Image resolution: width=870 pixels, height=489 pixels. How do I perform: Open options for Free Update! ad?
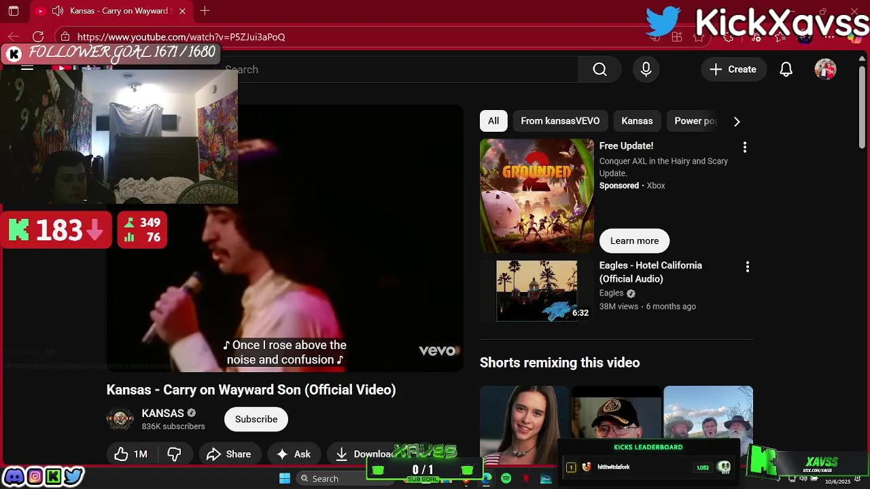click(745, 147)
